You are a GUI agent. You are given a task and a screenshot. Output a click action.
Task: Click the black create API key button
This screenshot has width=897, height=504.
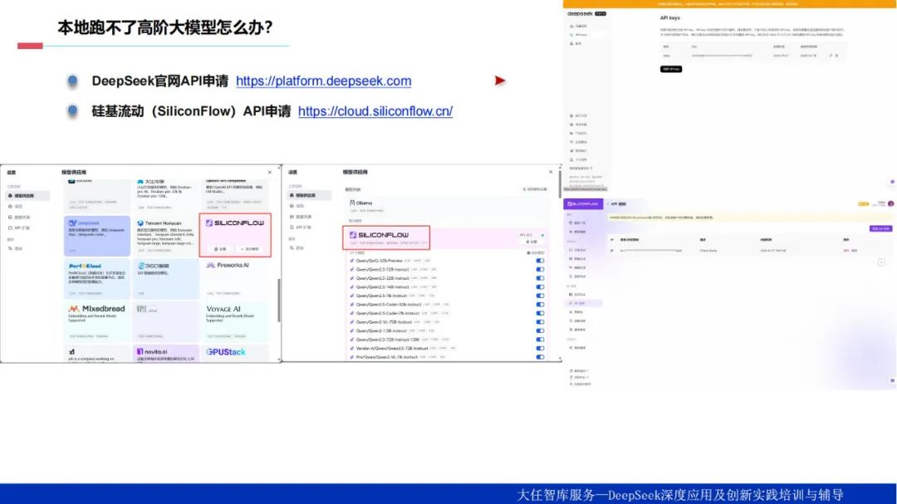tap(671, 69)
